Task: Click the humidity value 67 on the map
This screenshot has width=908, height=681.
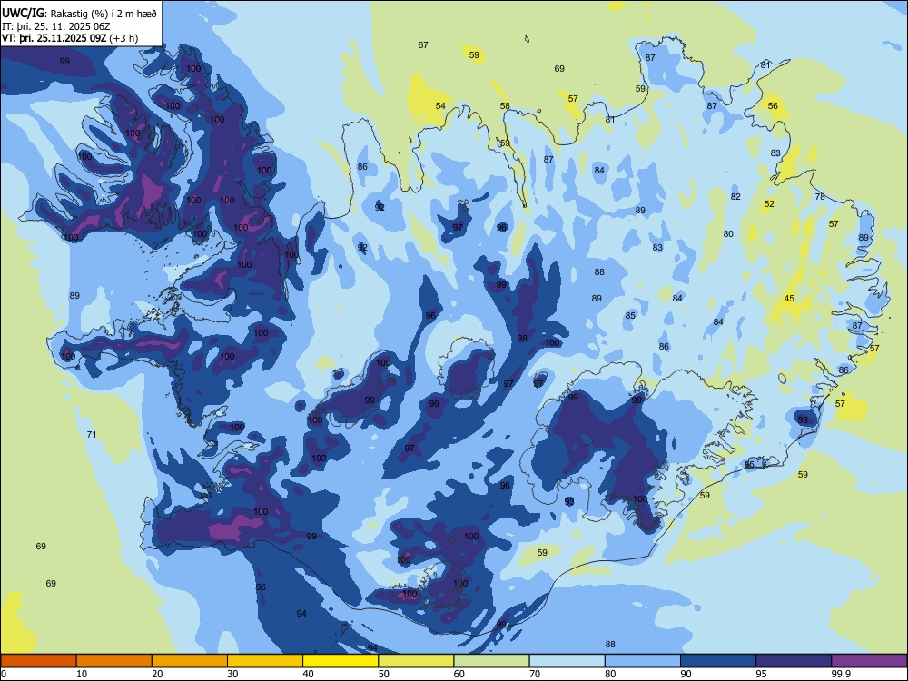Action: click(423, 45)
